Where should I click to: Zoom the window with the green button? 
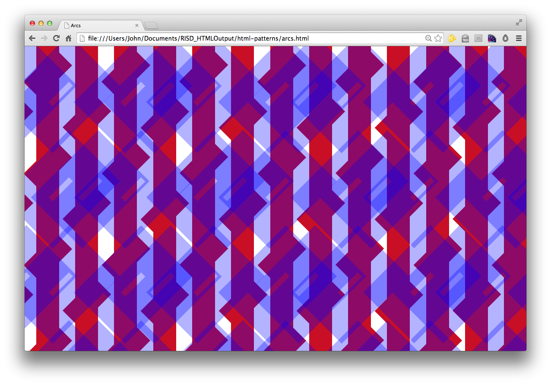coord(50,23)
